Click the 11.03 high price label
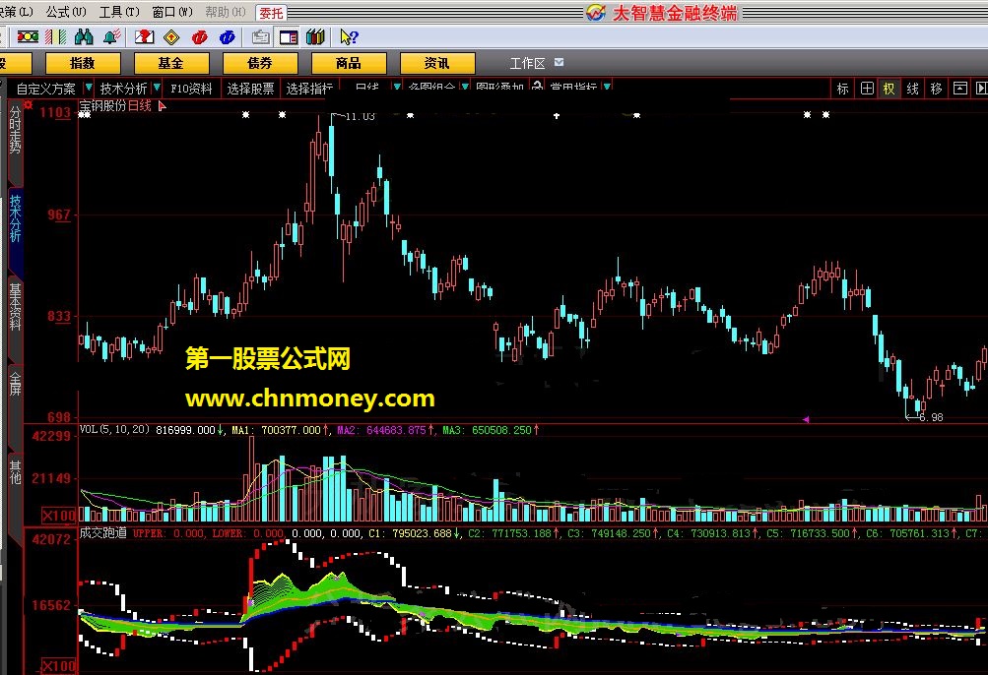 coord(360,116)
